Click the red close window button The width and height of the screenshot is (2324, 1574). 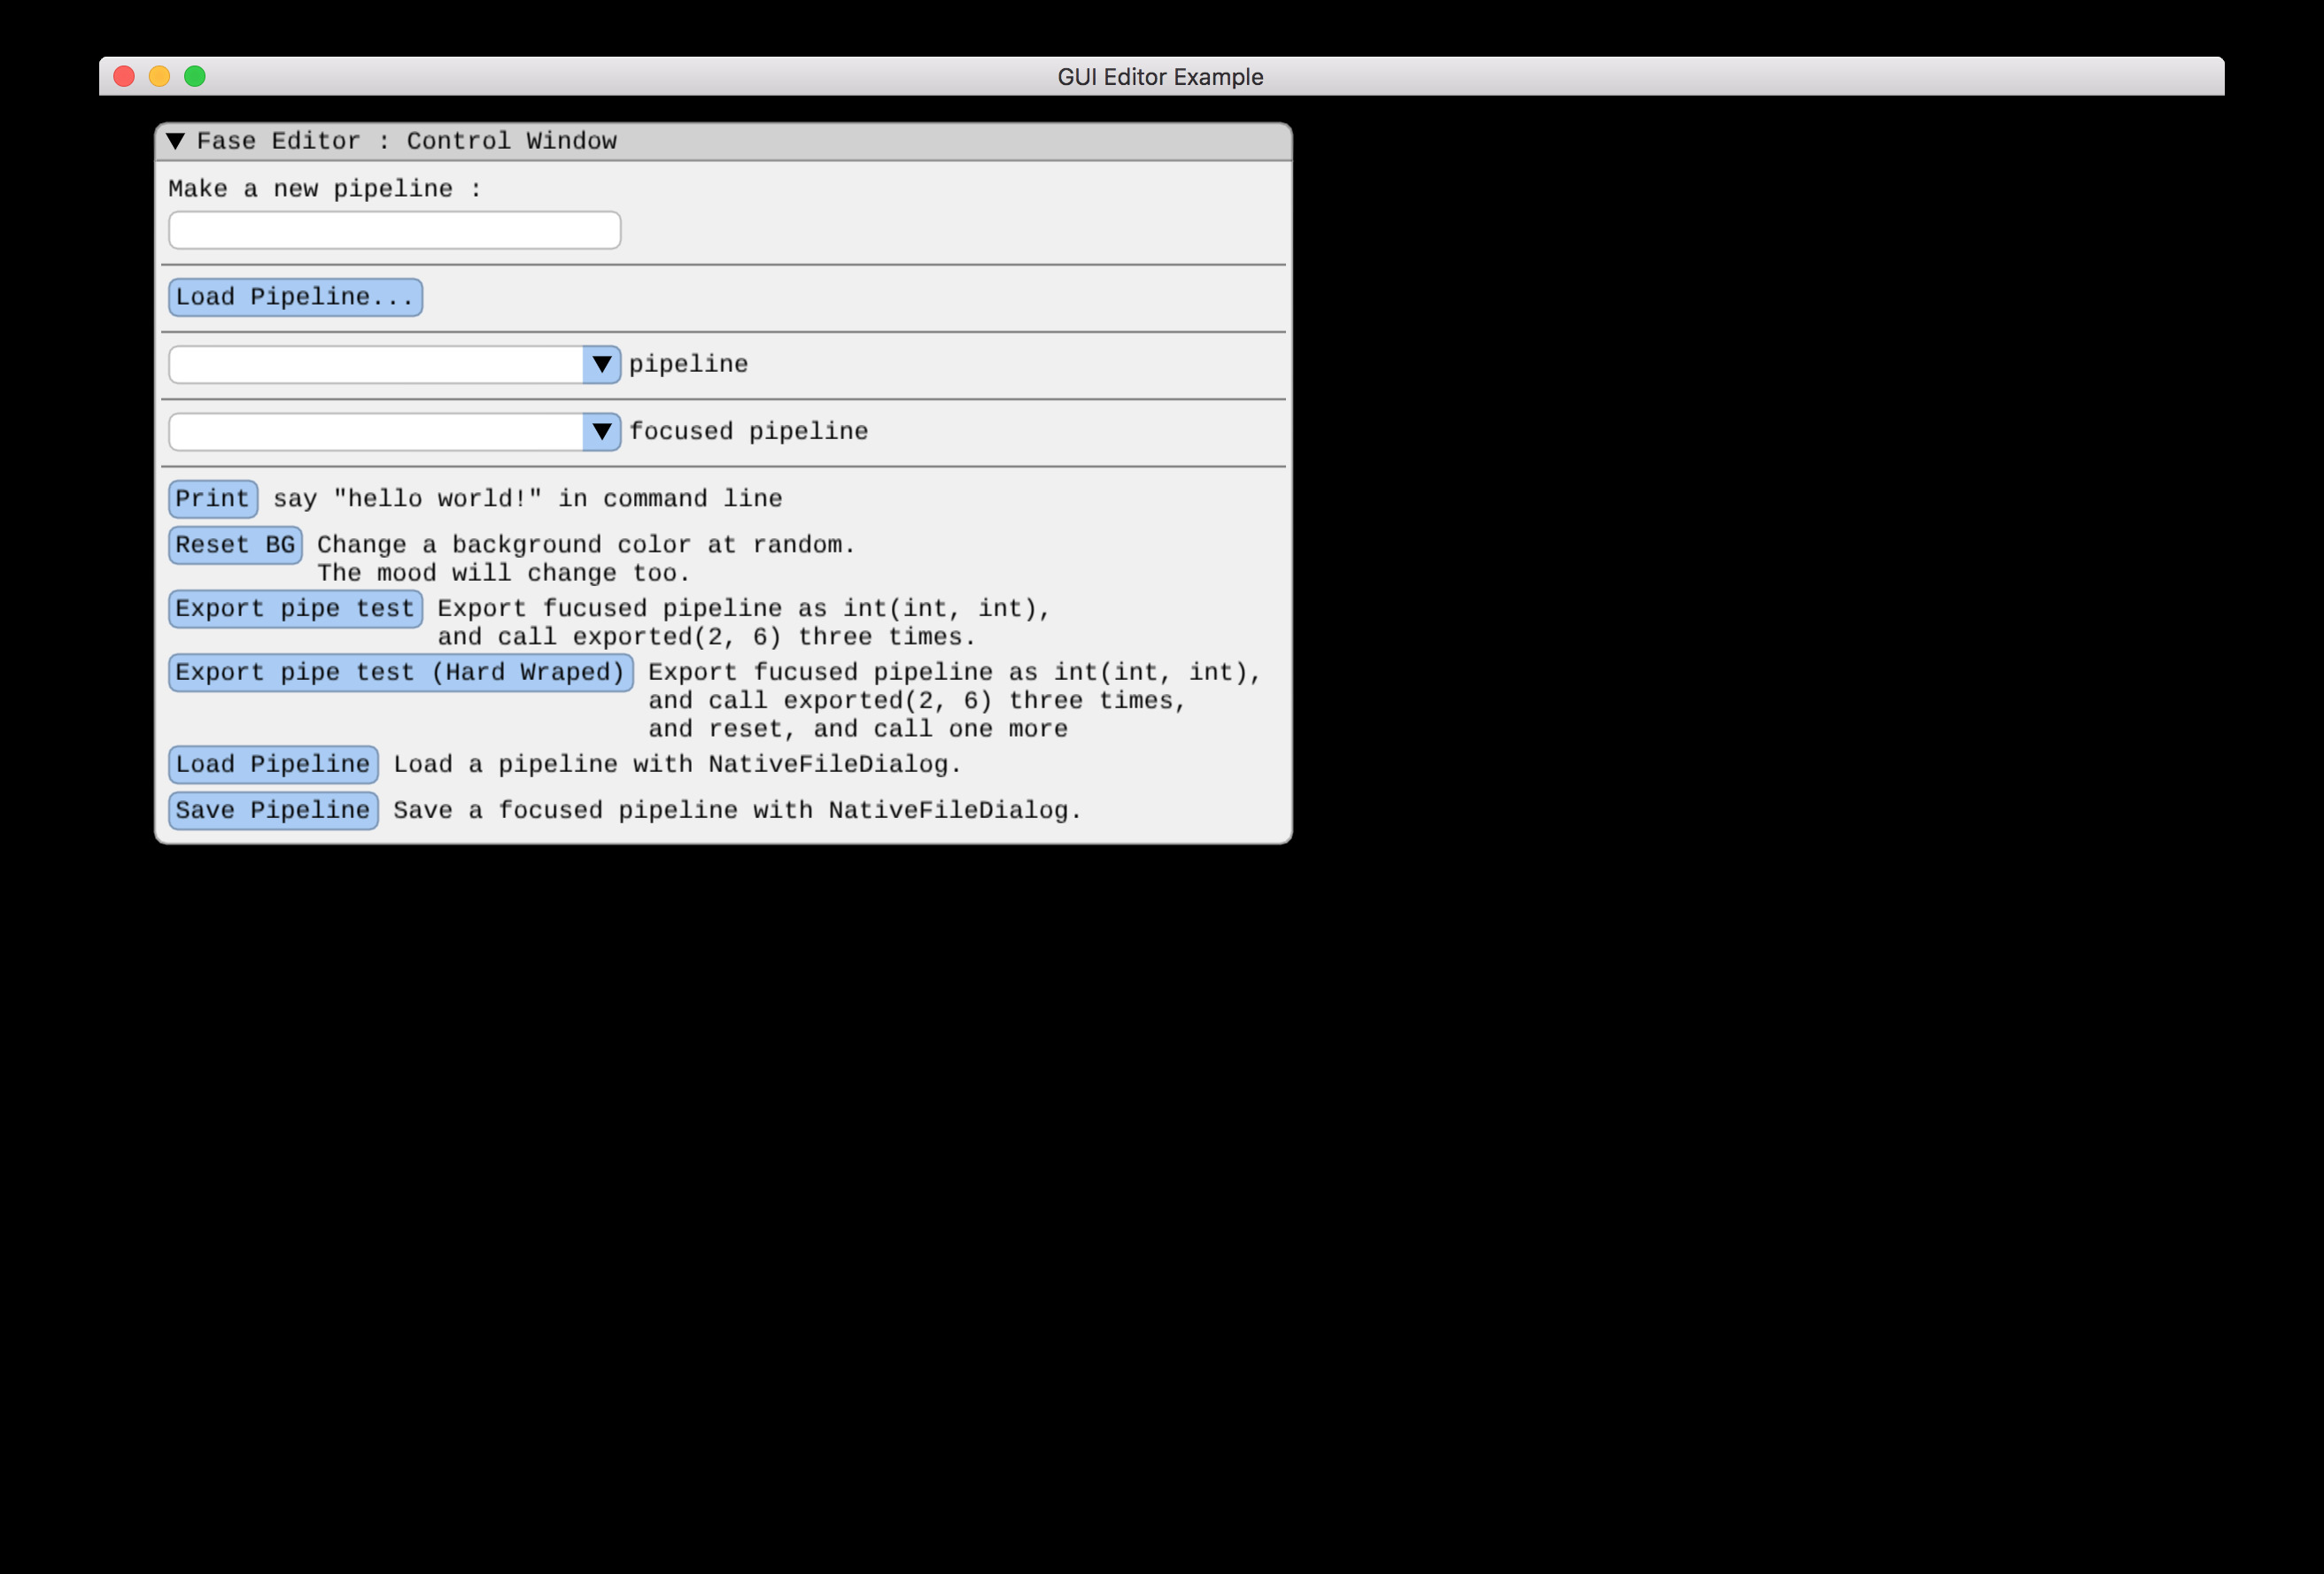click(124, 77)
